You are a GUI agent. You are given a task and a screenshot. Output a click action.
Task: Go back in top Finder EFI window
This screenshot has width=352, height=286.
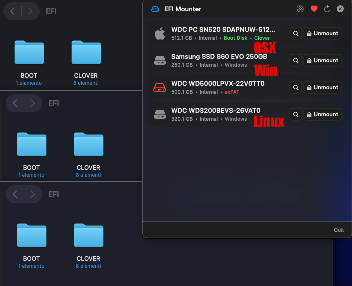(x=13, y=11)
